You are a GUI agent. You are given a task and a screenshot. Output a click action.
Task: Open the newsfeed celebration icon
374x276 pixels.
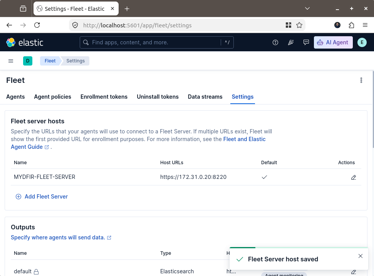[x=290, y=42]
